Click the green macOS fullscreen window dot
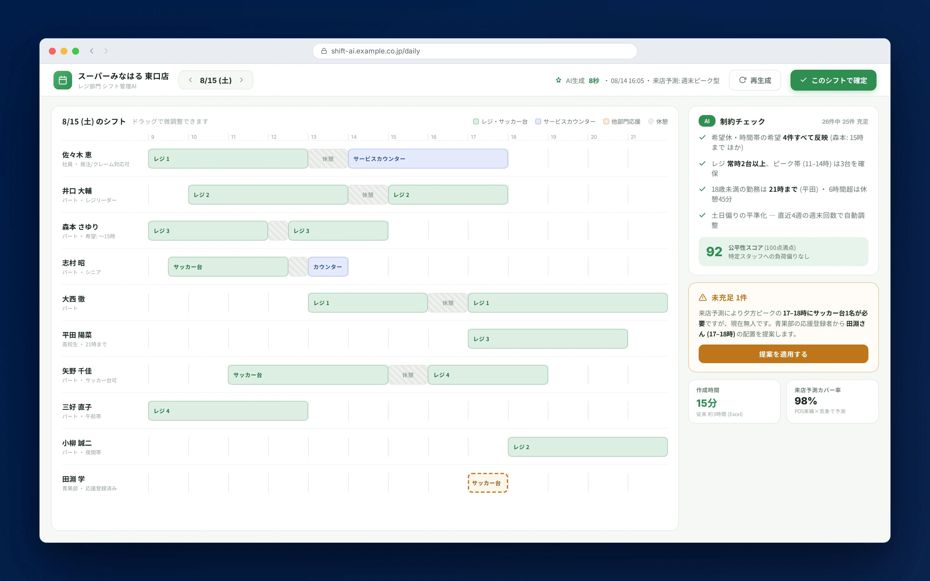 [76, 51]
